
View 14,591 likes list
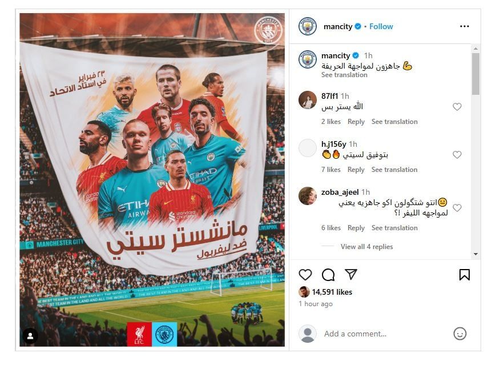click(332, 292)
